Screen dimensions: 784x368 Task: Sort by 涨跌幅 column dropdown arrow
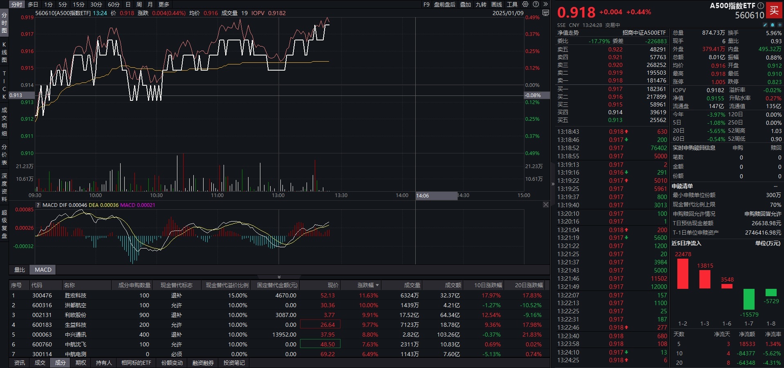[377, 285]
